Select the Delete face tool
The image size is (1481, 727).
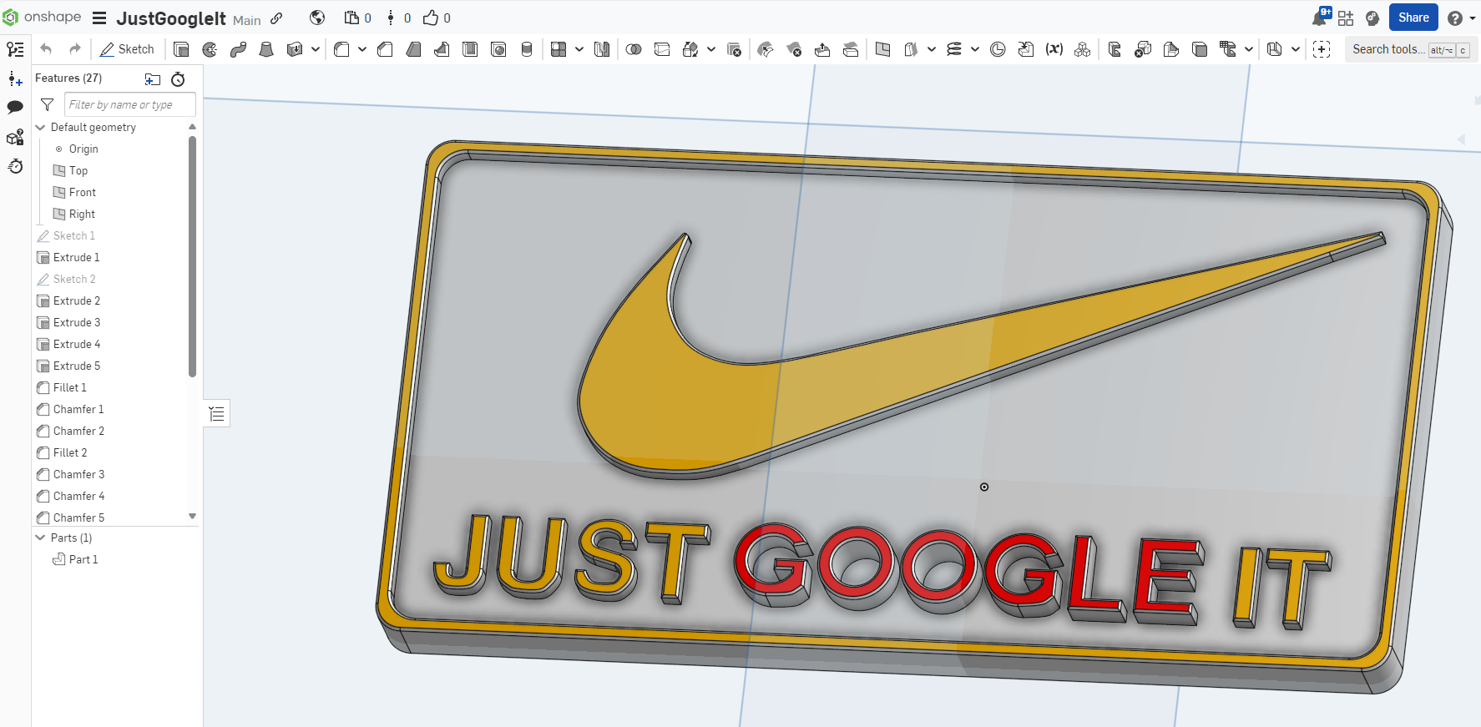[794, 49]
